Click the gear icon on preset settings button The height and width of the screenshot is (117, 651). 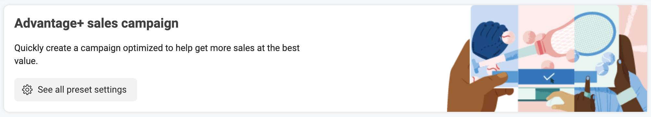[x=27, y=90]
